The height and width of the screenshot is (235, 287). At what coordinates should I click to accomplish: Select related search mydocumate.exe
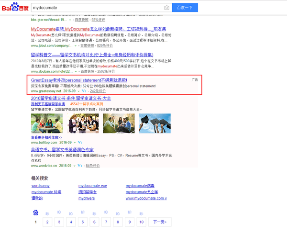coord(93,186)
